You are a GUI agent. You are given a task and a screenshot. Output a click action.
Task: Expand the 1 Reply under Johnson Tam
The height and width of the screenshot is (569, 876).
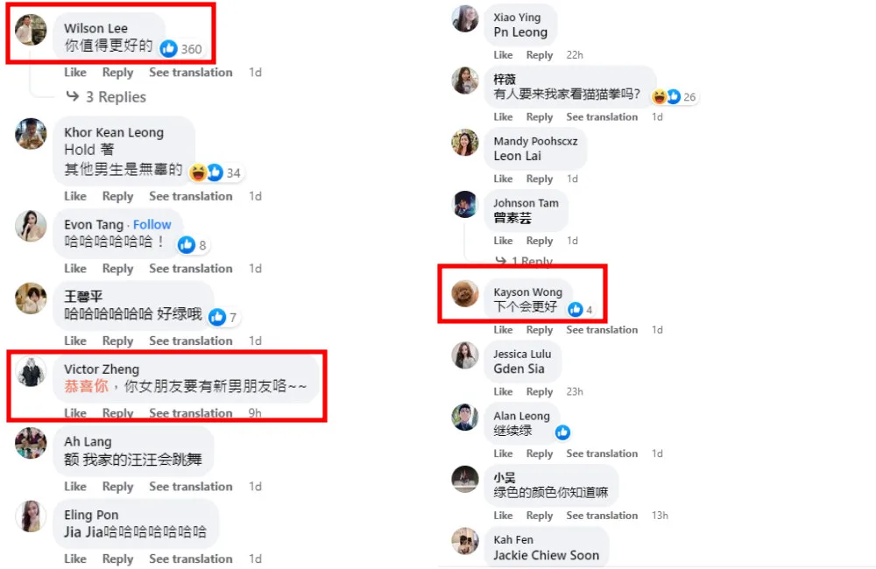coord(524,261)
